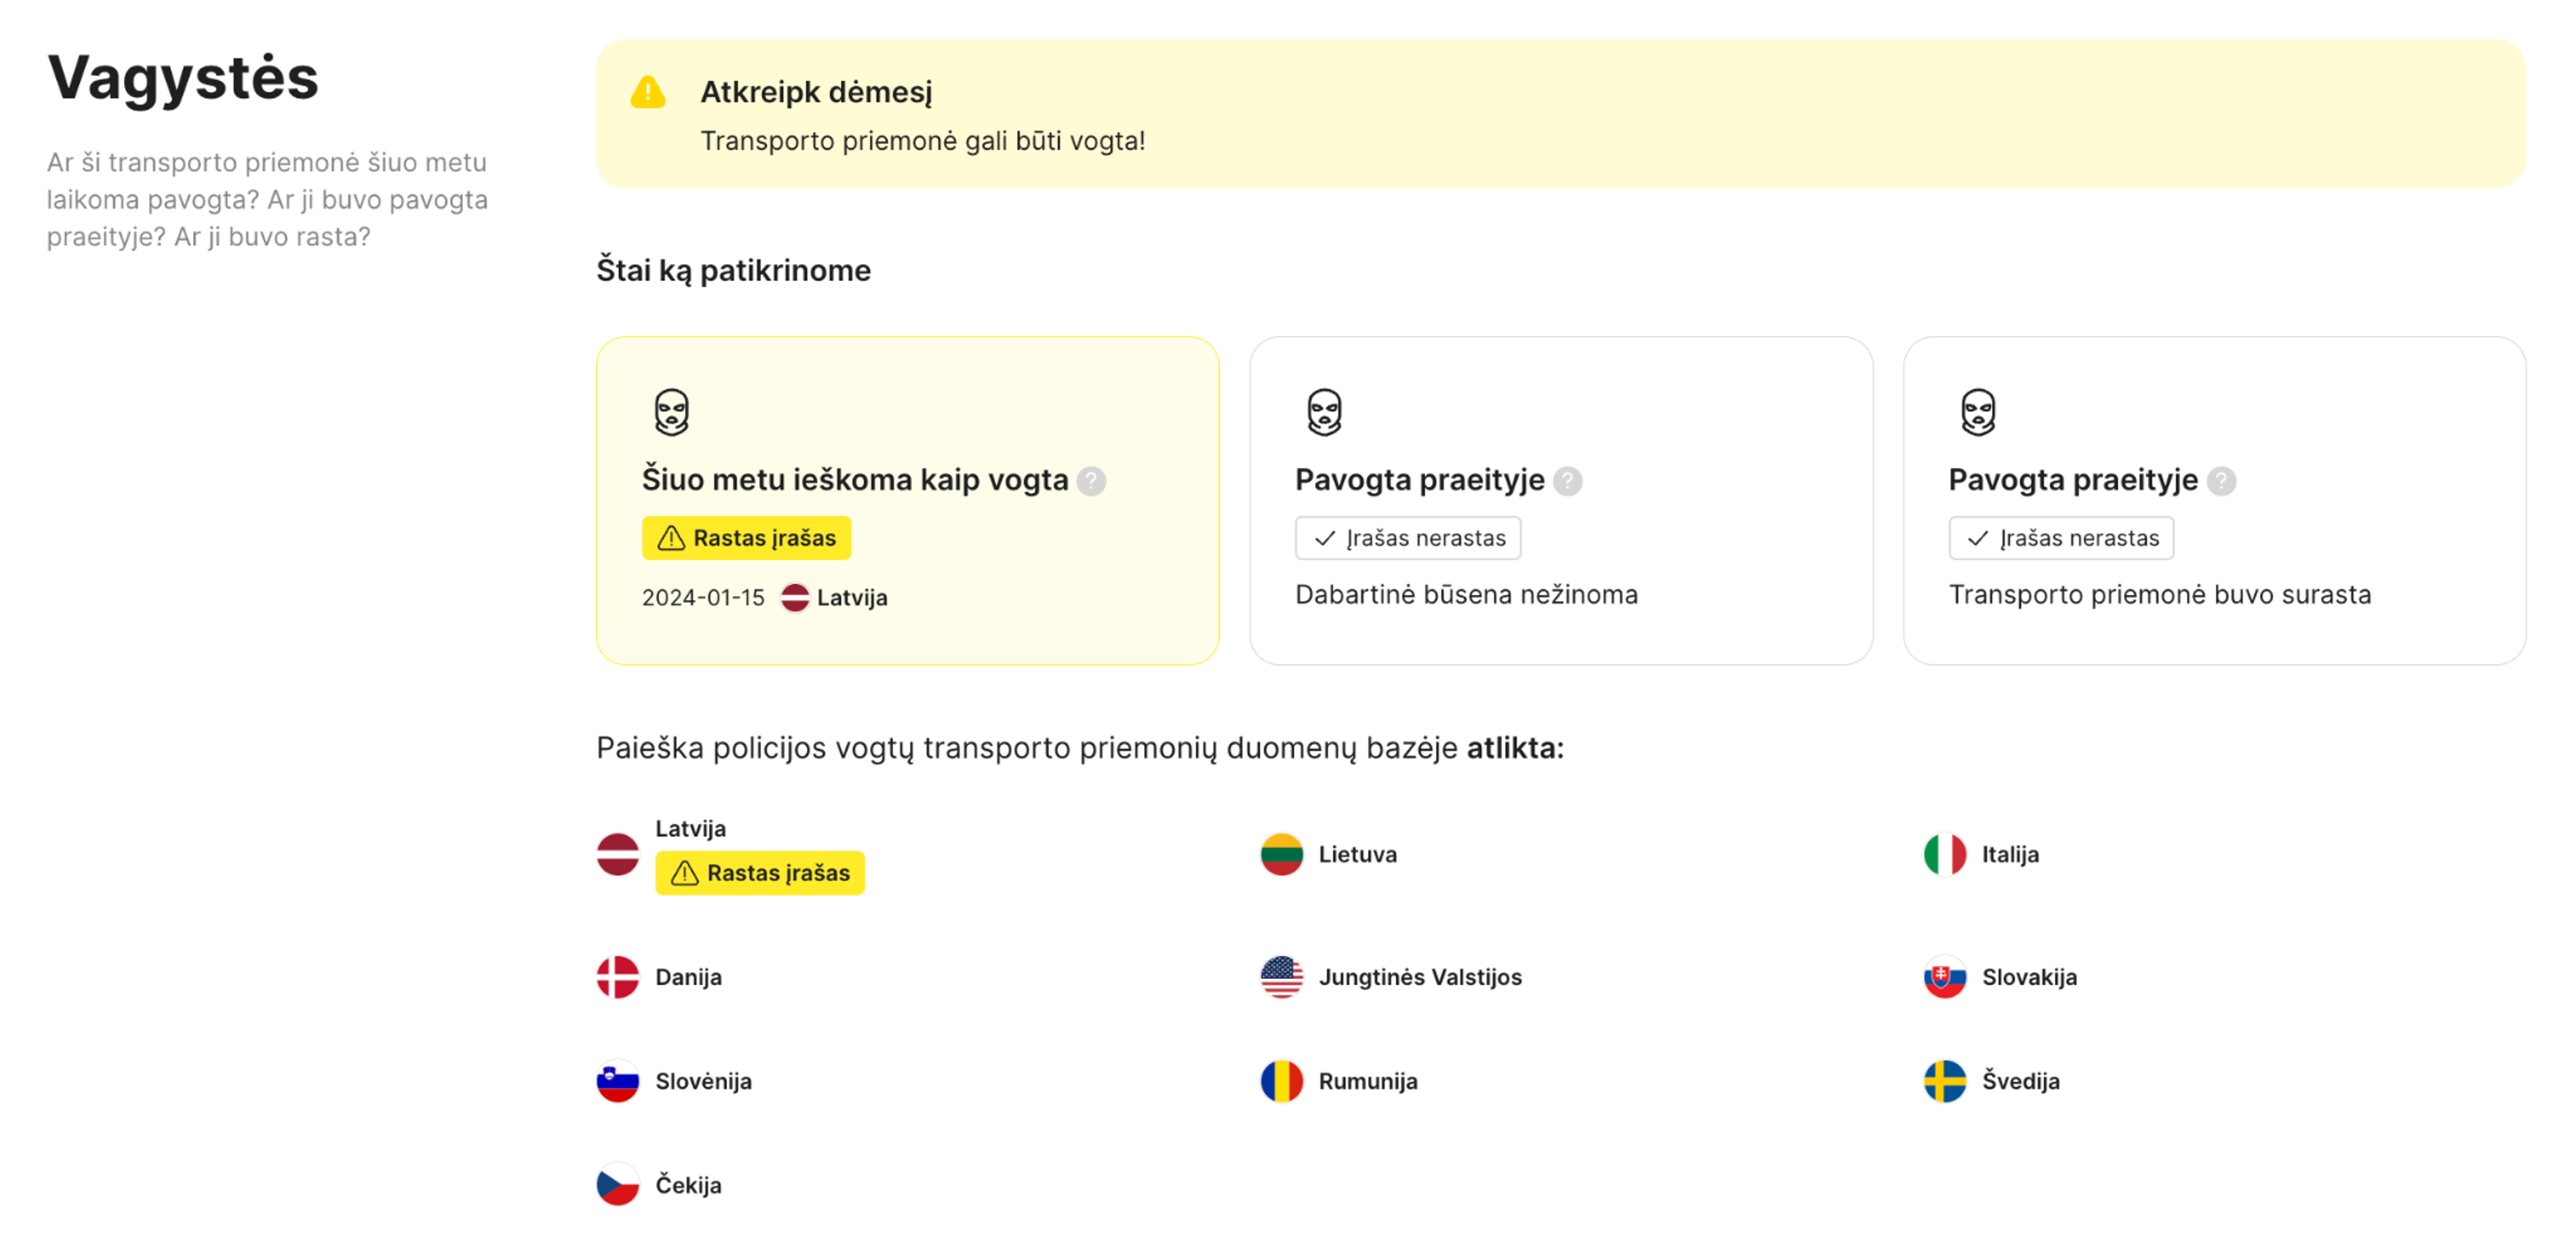Screen dimensions: 2576x1250
Task: Click the Lietuva flag icon
Action: [x=1283, y=855]
